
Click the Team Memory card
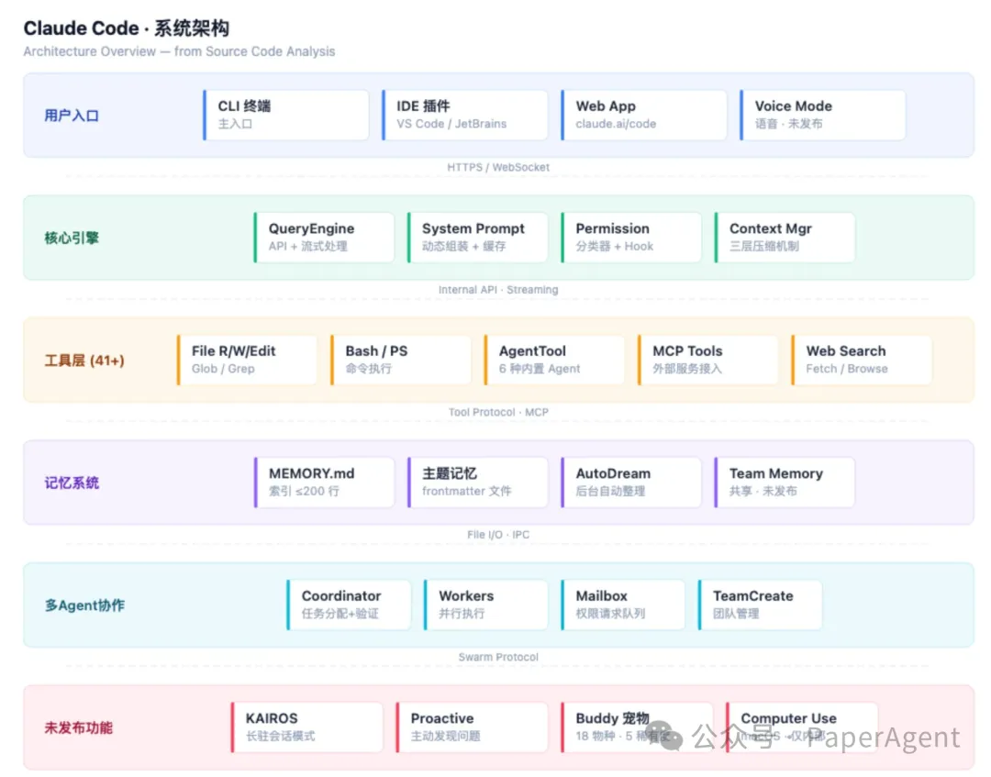click(x=785, y=483)
